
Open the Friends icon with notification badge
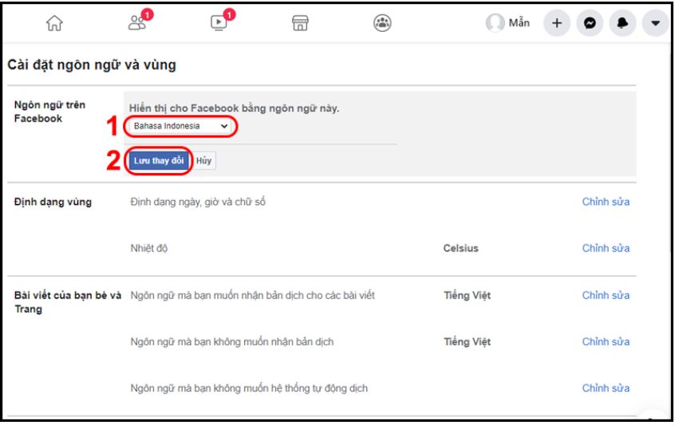coord(139,22)
